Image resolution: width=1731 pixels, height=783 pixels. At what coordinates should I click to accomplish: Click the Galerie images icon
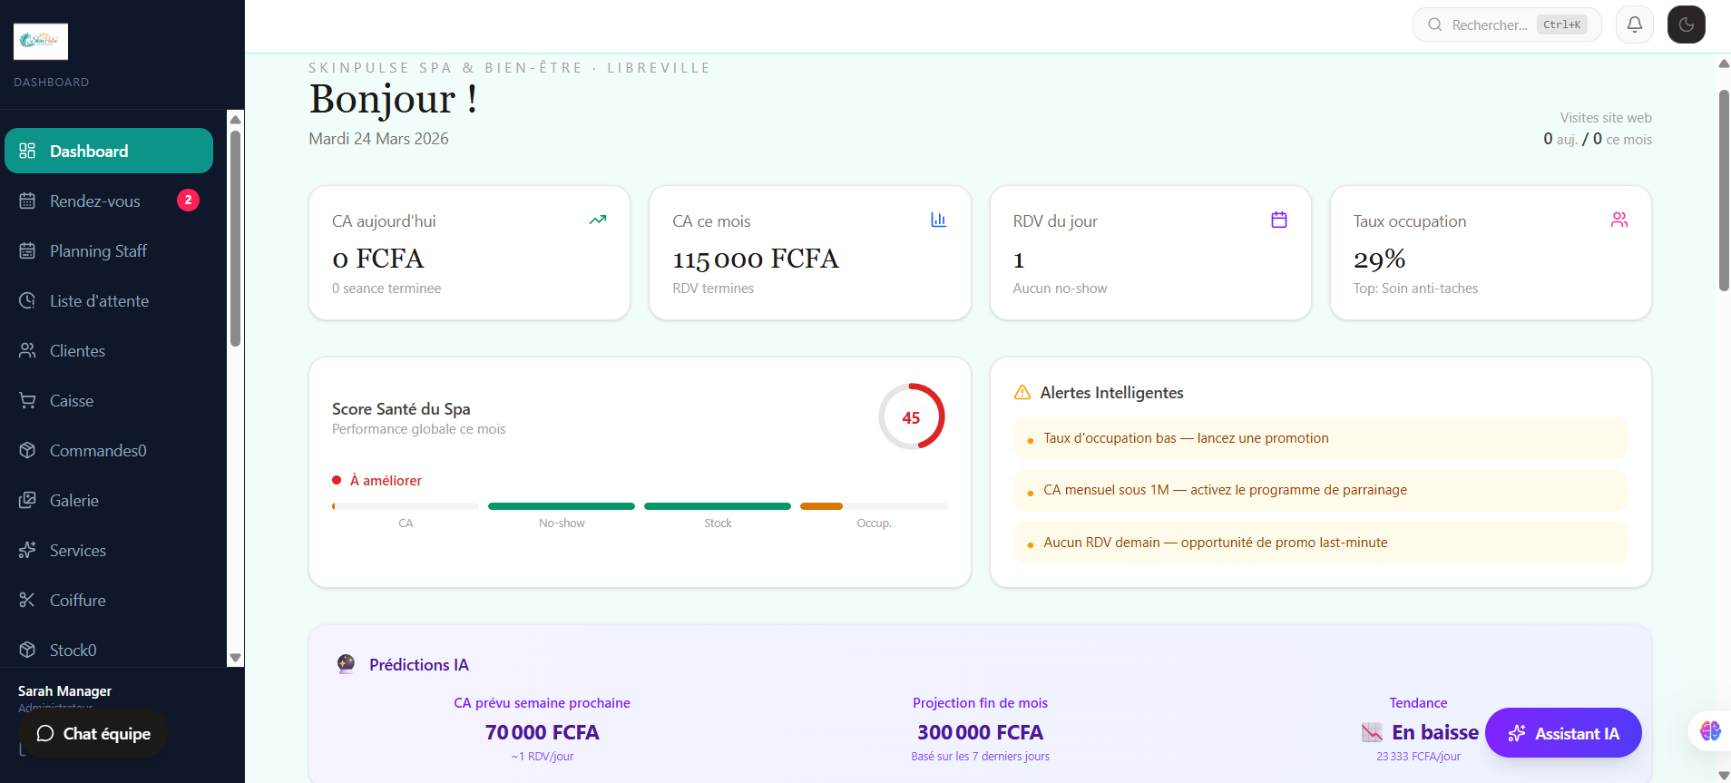[x=27, y=501]
